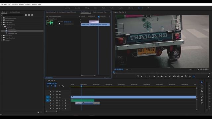Open the Window menu
Viewport: 212px width, 119px height.
pyautogui.click(x=34, y=5)
